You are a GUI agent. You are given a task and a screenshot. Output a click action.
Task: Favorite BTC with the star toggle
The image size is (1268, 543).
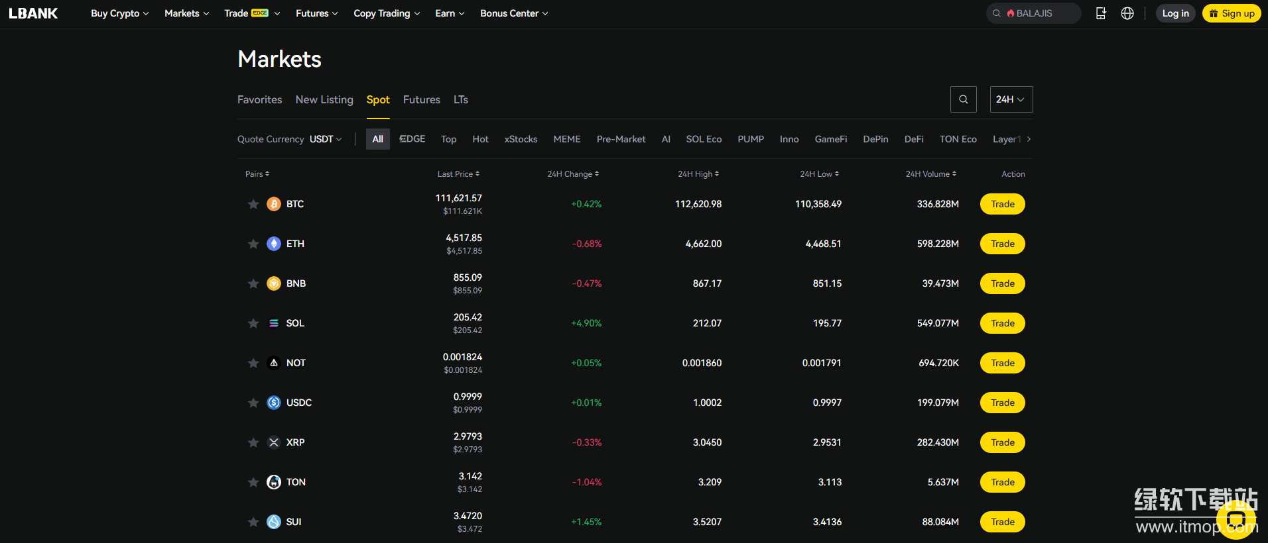click(x=253, y=204)
